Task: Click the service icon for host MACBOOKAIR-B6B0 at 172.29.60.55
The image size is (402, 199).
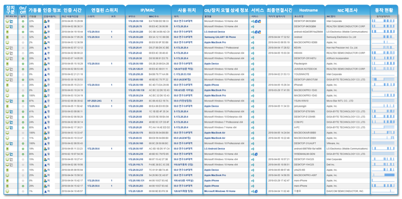Action: [252, 138]
